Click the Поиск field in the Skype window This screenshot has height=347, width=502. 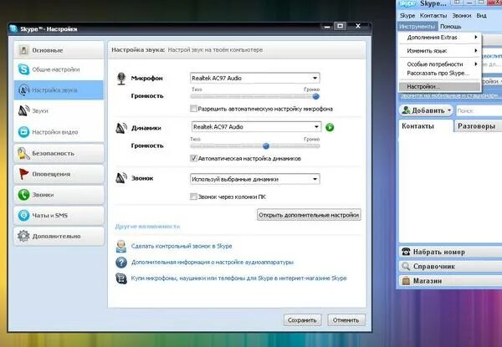point(479,110)
